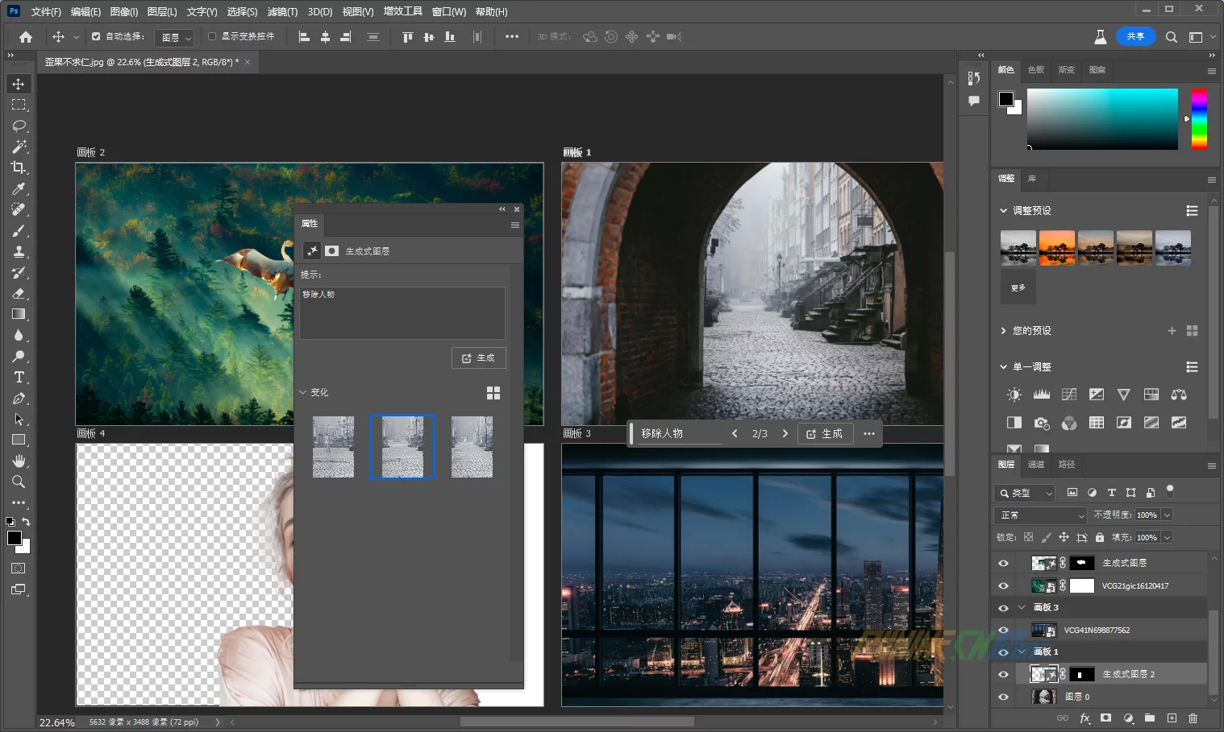
Task: Click the Home icon in options bar
Action: tap(26, 37)
